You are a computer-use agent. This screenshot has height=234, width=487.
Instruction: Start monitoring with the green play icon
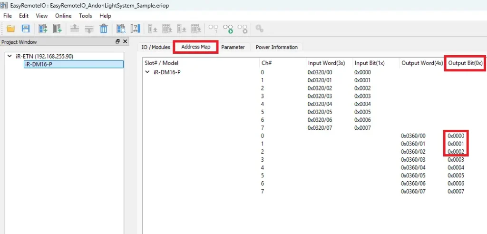click(228, 29)
